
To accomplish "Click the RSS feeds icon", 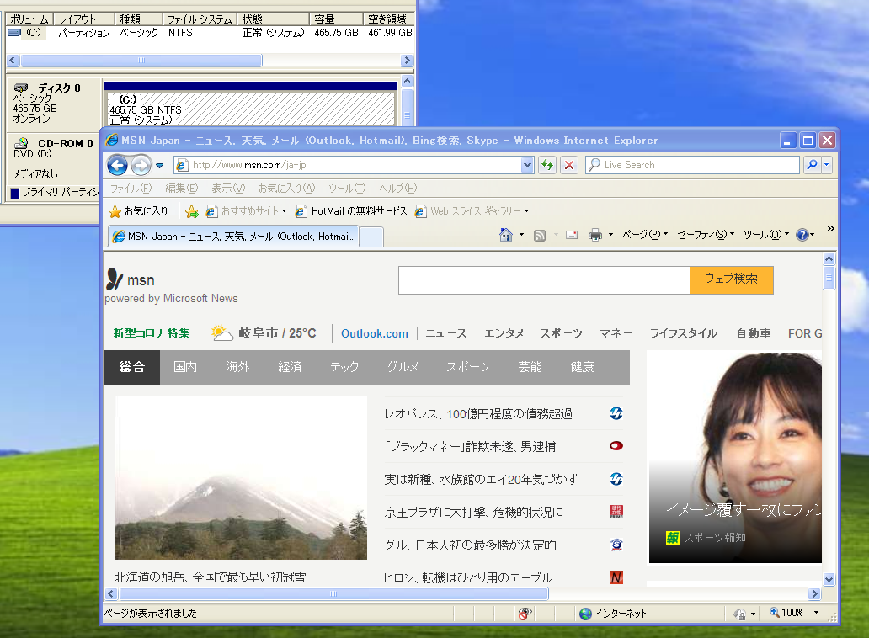I will tap(539, 236).
